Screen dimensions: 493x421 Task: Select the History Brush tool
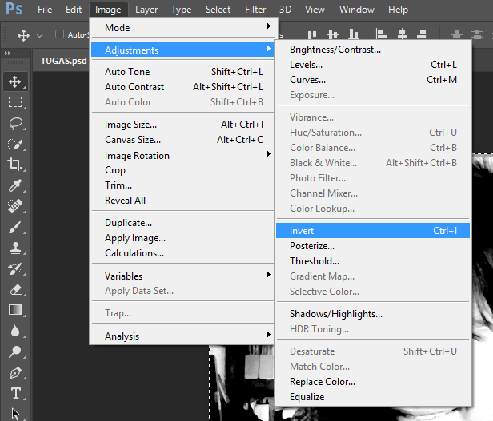(x=15, y=269)
